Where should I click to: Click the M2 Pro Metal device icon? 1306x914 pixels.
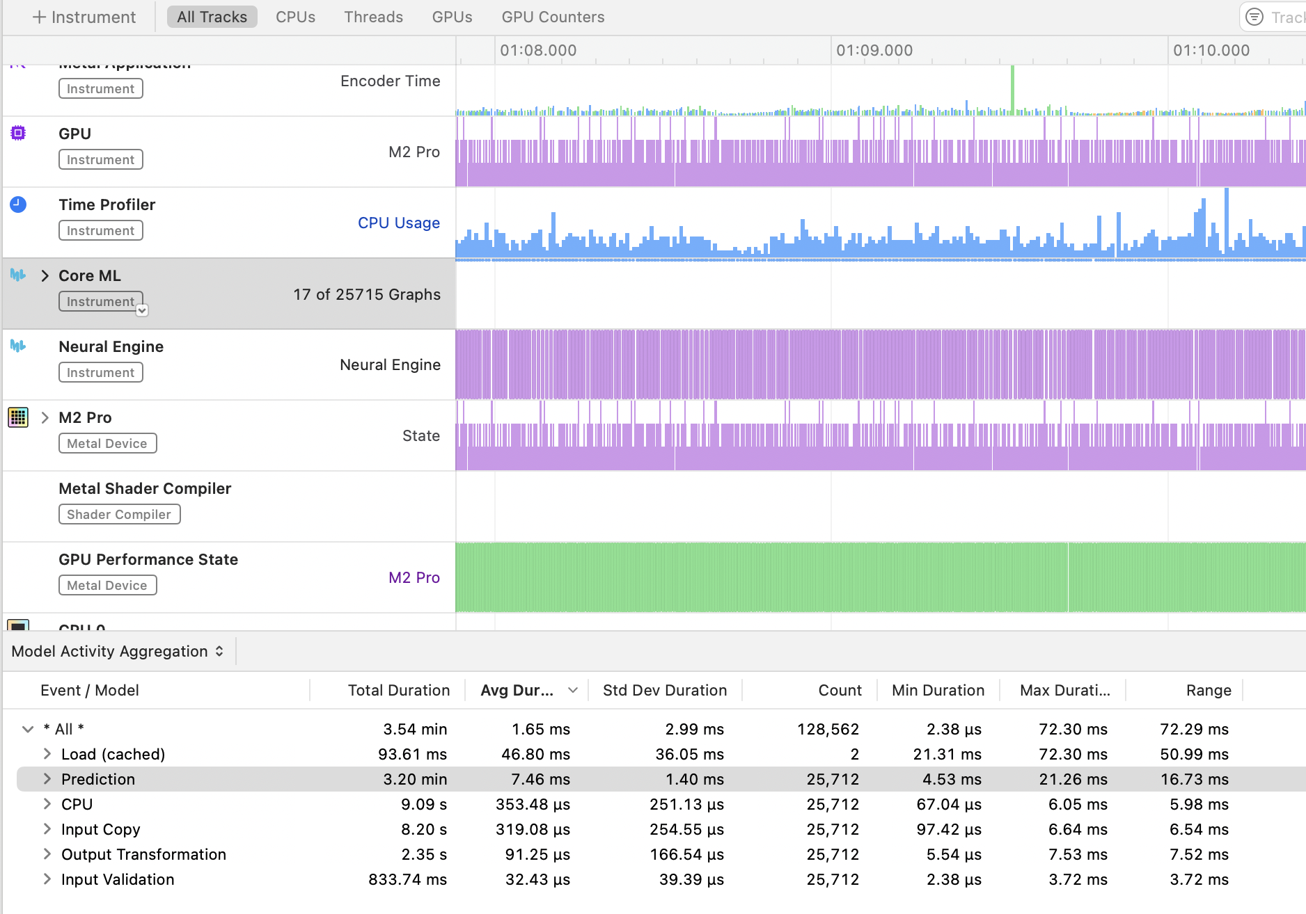18,417
